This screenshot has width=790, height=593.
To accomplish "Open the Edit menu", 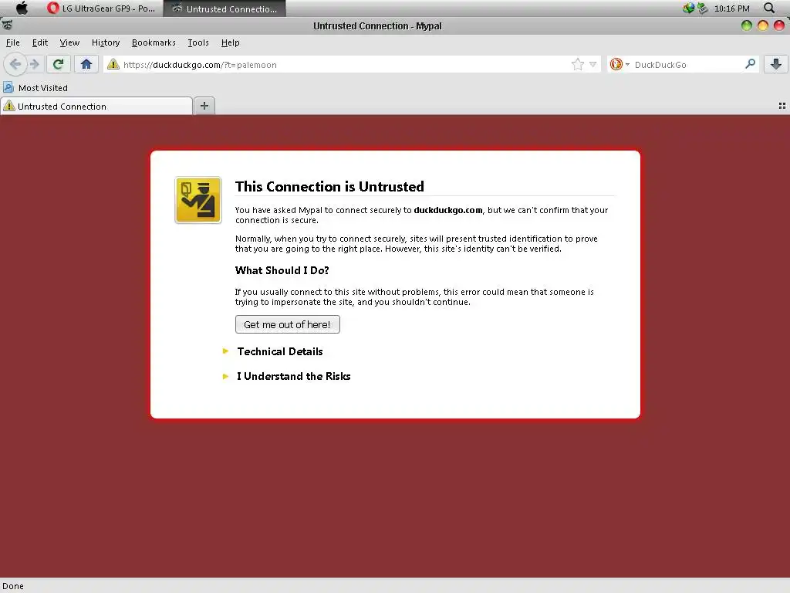I will [x=40, y=43].
